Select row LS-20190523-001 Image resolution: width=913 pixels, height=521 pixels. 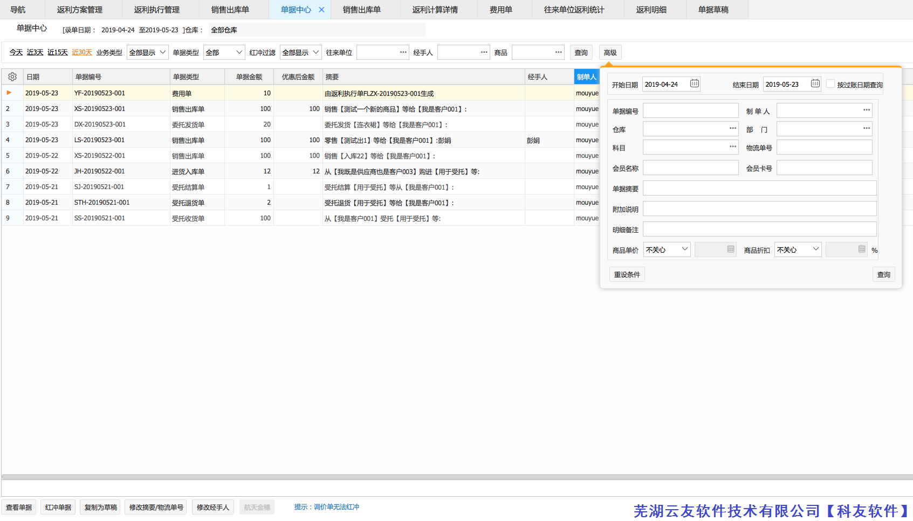point(301,140)
